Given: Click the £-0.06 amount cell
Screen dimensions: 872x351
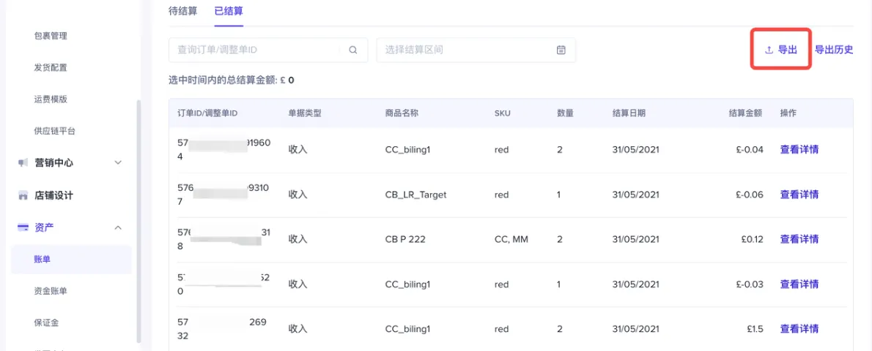Looking at the screenshot, I should pyautogui.click(x=750, y=195).
